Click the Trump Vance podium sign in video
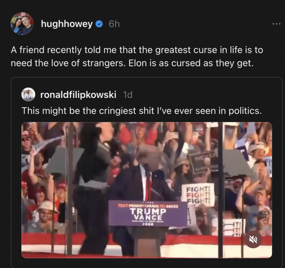The image size is (285, 268). click(x=148, y=214)
